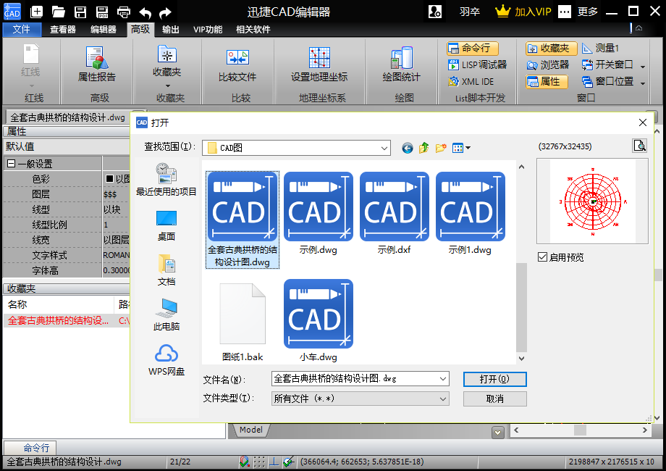Click the horizontal scrollbar thumb near Model

[580, 430]
